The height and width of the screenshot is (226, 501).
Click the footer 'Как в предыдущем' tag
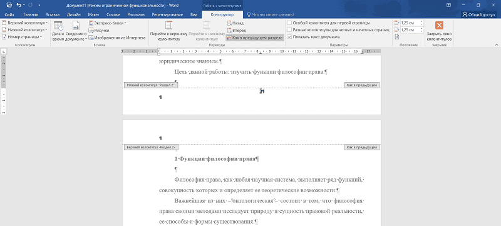point(362,85)
